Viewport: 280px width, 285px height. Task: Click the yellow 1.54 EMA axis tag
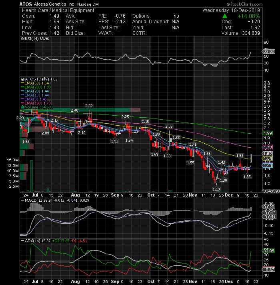268,159
